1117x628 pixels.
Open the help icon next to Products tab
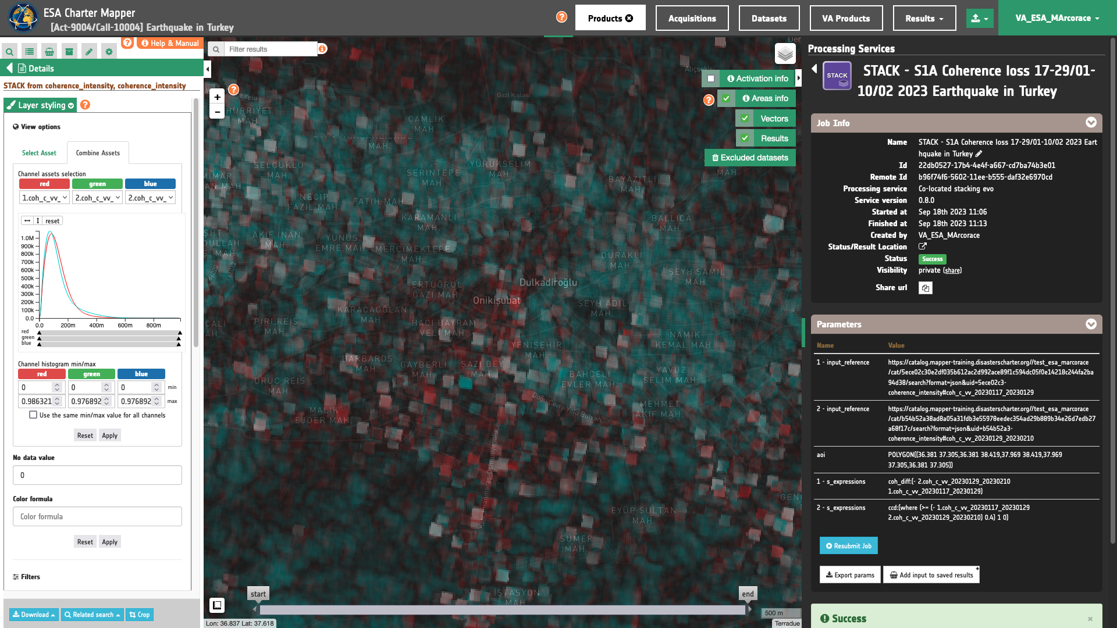point(561,17)
